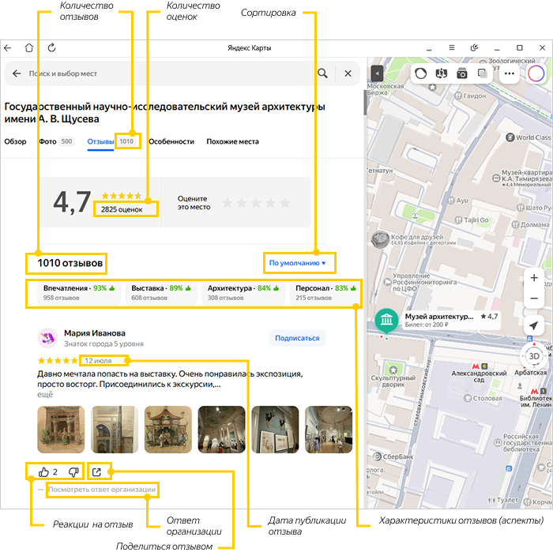Filter reviews by Выставка aspect
This screenshot has height=552, width=553.
(161, 292)
